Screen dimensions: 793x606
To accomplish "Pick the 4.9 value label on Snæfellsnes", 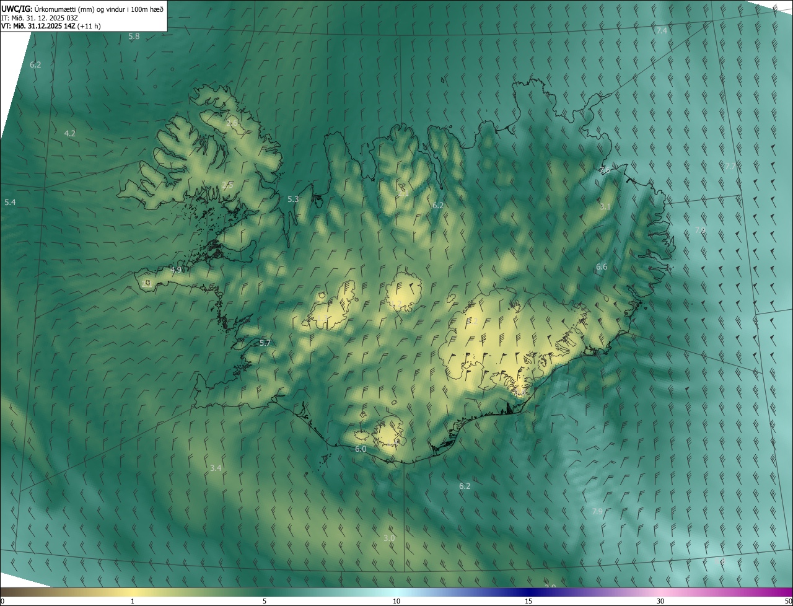I will (x=176, y=270).
